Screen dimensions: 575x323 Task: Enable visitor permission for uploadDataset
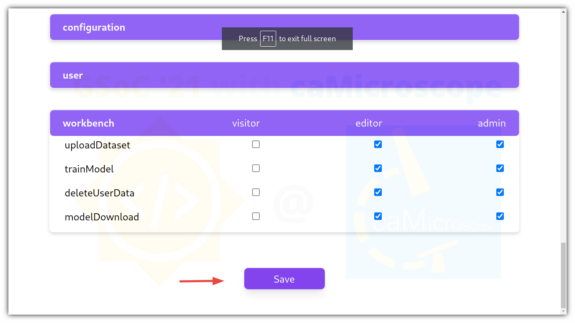pos(256,144)
